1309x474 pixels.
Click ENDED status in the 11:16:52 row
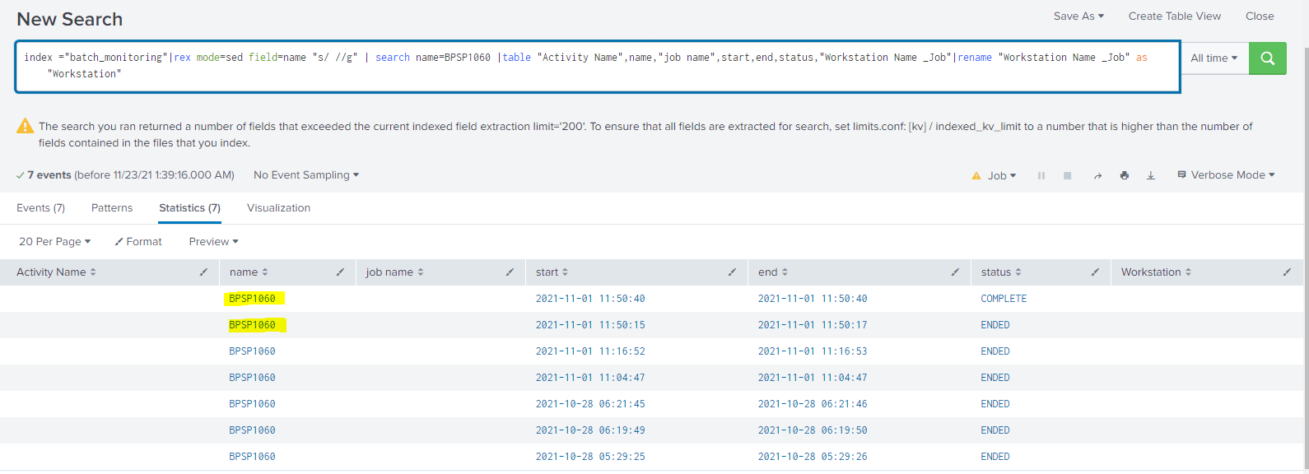(995, 351)
